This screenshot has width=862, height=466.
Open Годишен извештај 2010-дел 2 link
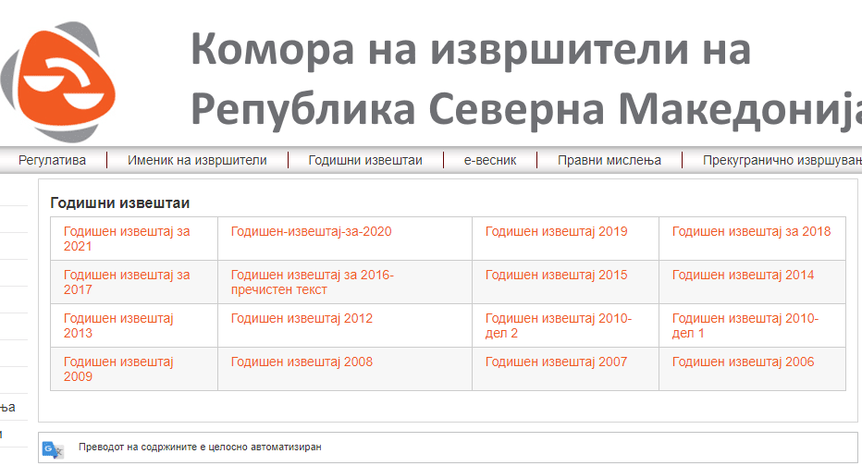[558, 325]
